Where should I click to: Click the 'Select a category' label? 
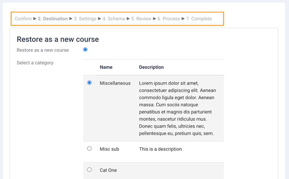tap(35, 63)
